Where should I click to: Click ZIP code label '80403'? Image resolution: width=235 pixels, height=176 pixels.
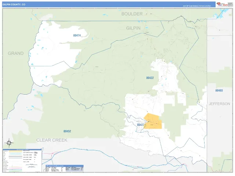click(x=219, y=91)
